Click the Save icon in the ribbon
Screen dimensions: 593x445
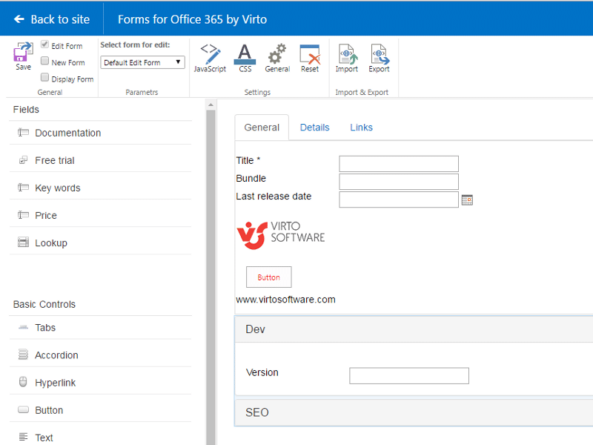coord(23,52)
